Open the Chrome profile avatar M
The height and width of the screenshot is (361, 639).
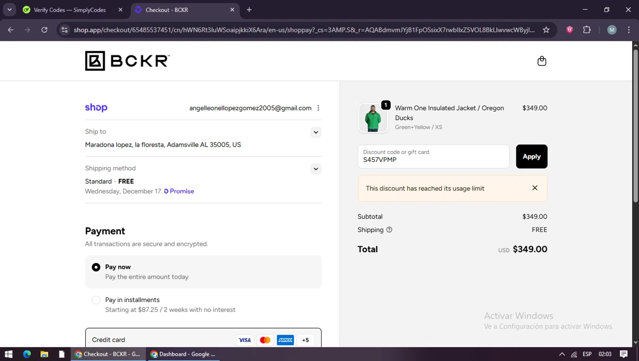(x=612, y=30)
